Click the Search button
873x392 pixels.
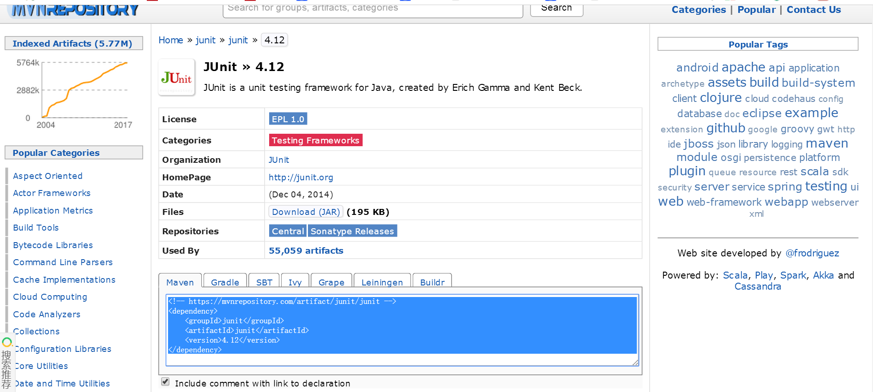[556, 9]
